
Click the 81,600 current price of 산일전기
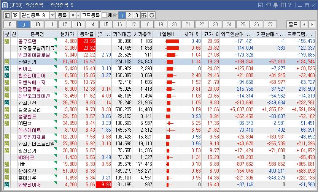point(70,62)
